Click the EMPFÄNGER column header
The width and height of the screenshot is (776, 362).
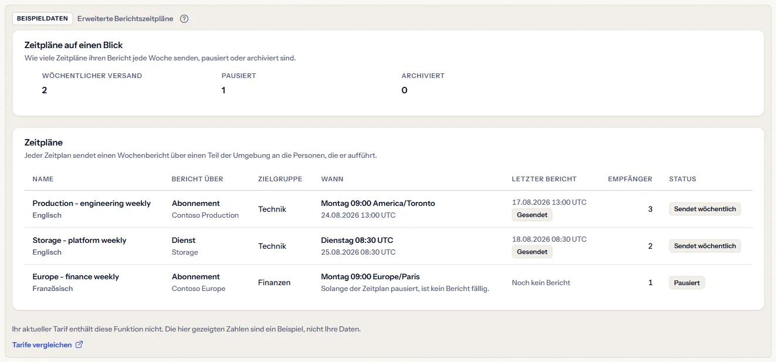tap(630, 179)
